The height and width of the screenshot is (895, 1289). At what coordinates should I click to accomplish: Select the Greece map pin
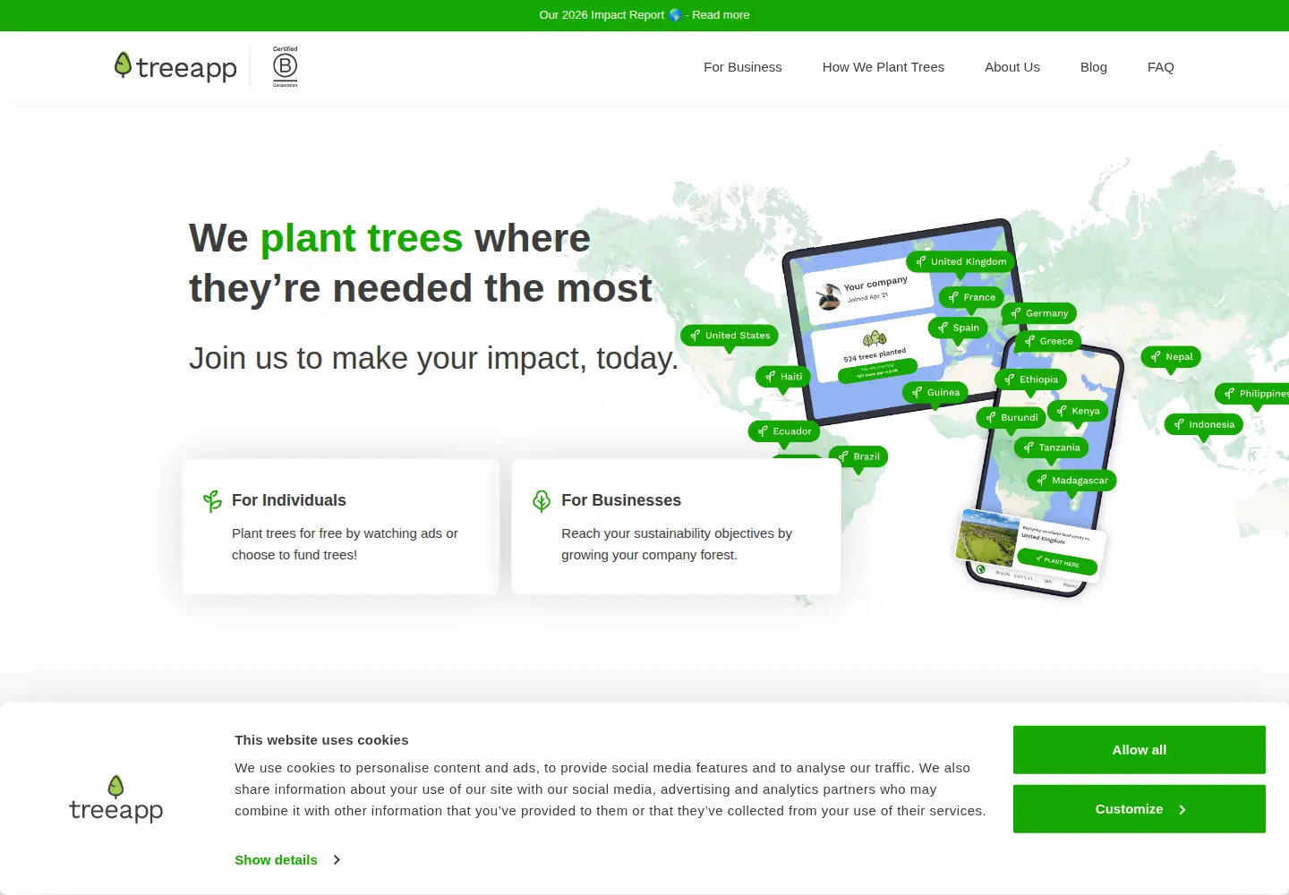pyautogui.click(x=1048, y=341)
